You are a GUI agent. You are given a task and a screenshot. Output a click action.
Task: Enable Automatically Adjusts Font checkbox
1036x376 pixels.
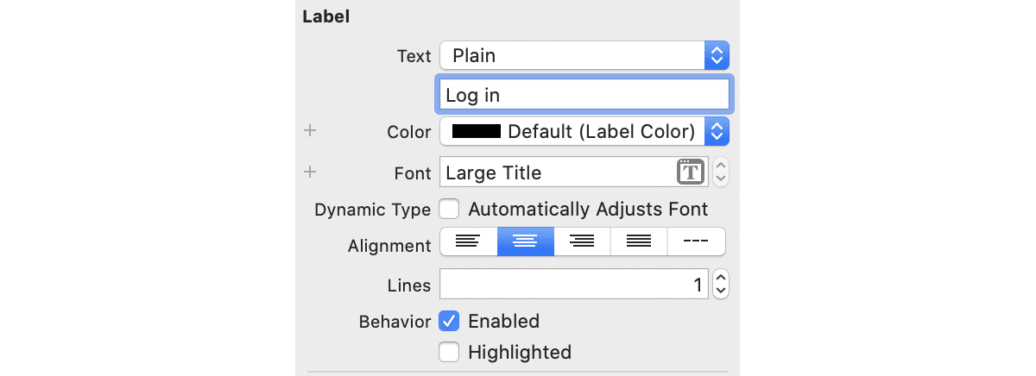click(x=449, y=209)
